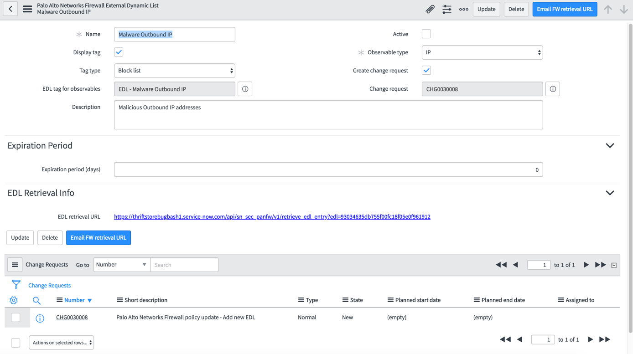Go to next page in bottom pager
The height and width of the screenshot is (354, 633).
coord(591,339)
